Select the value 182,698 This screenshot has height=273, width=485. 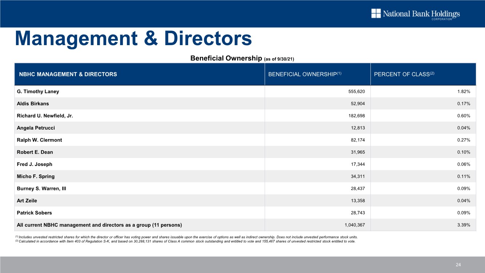[x=357, y=116]
